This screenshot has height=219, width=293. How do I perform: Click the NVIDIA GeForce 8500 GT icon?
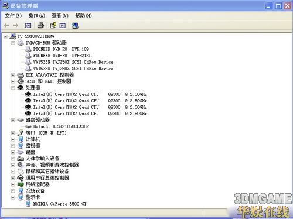[28, 204]
